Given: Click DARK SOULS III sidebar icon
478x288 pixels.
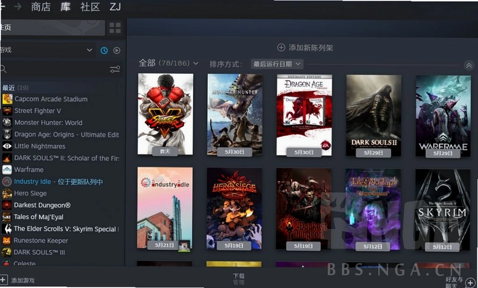Looking at the screenshot, I should tap(7, 252).
